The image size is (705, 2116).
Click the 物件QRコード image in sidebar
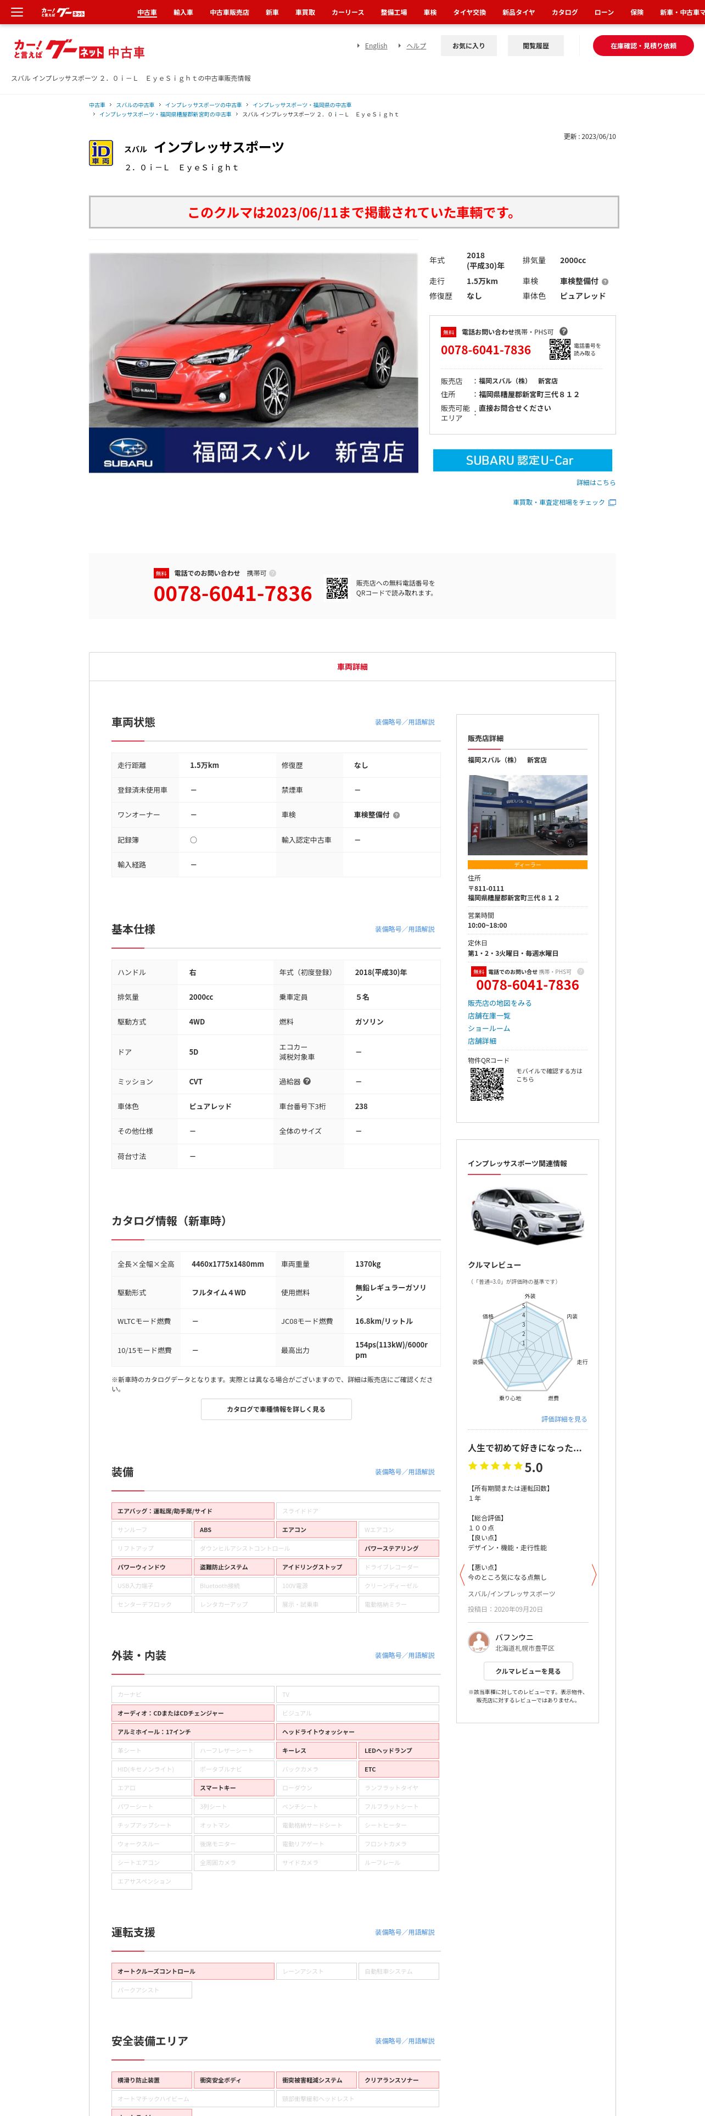(x=486, y=1083)
